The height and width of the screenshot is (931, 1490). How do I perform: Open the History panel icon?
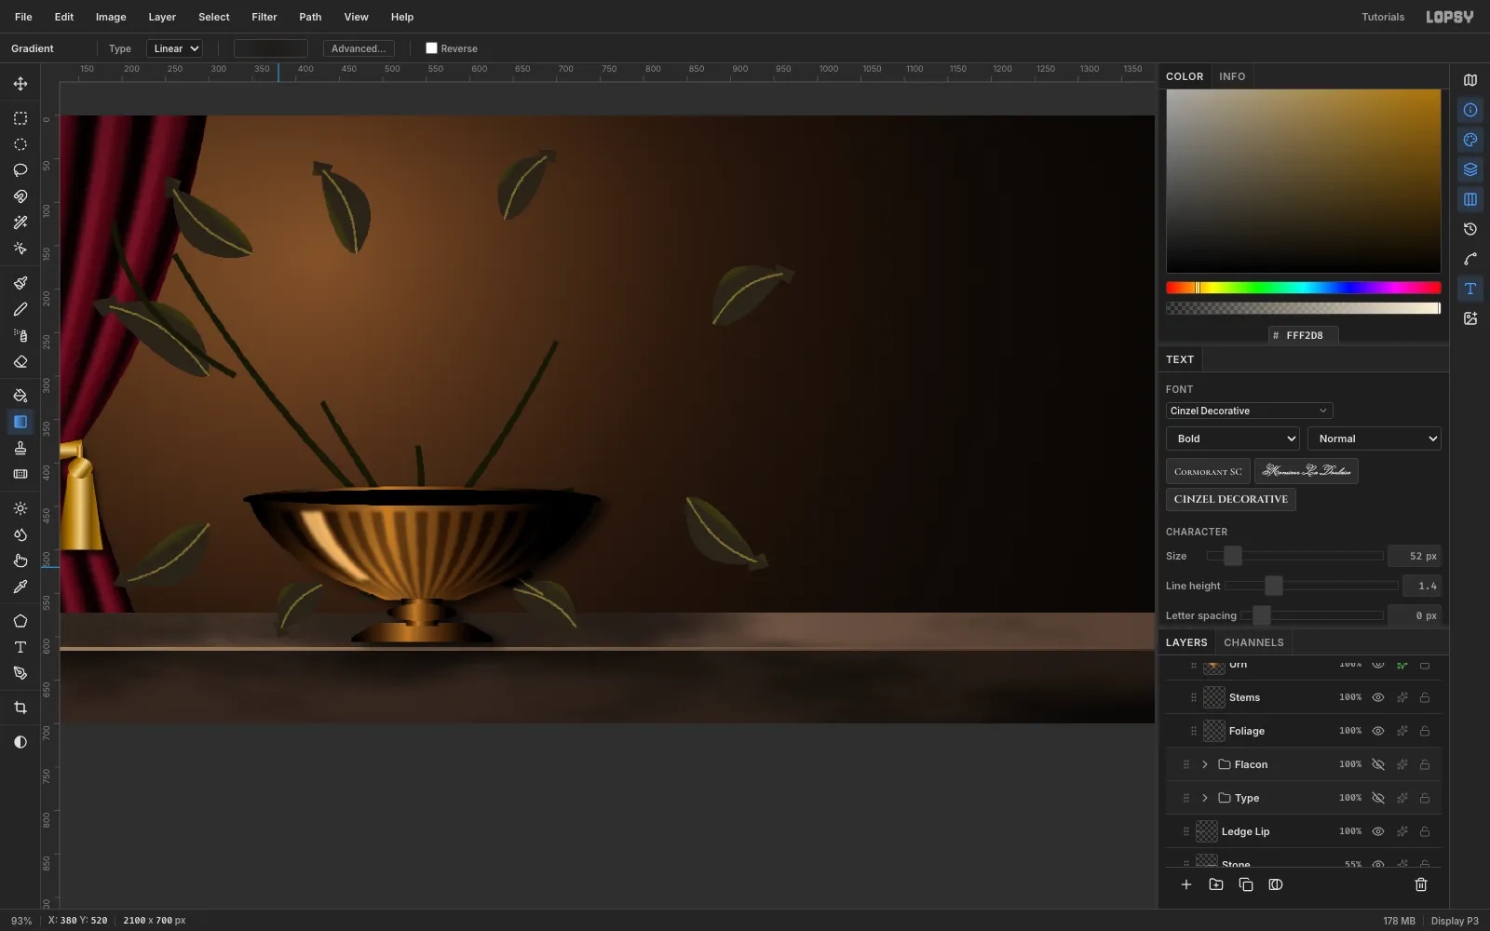[x=1470, y=229]
